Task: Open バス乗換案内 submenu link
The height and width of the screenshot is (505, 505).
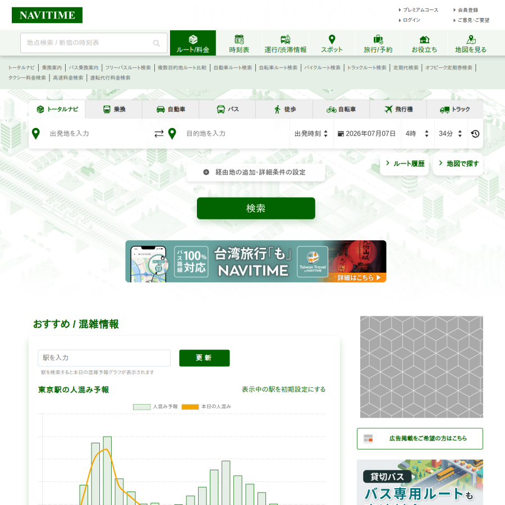Action: pos(84,68)
